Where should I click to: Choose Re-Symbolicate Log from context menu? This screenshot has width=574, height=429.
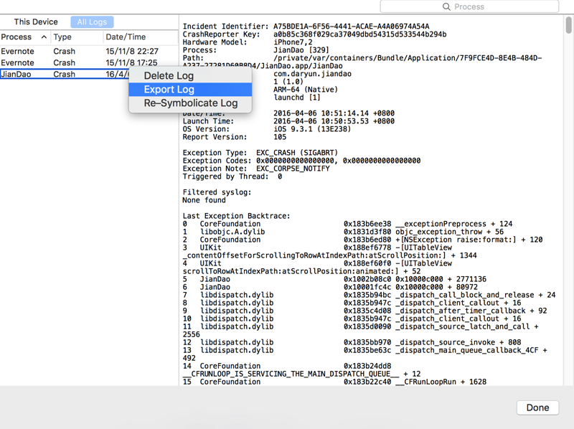[190, 103]
